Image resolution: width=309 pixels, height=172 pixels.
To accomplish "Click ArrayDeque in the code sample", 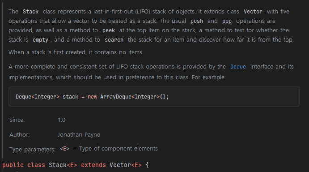I will coord(116,97).
